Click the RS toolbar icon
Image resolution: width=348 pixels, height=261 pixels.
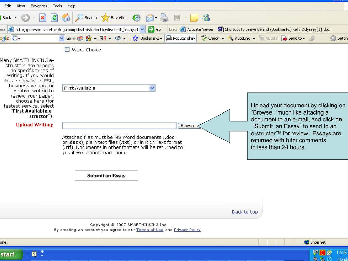coord(103,38)
